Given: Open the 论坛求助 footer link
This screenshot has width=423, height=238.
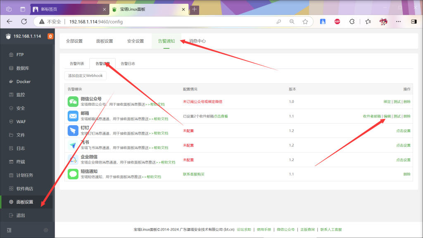Looking at the screenshot, I should pos(244,229).
